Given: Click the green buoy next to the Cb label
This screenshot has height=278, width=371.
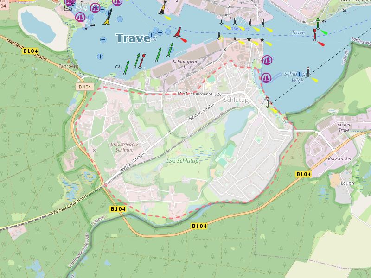Looking at the screenshot, I should click(126, 67).
